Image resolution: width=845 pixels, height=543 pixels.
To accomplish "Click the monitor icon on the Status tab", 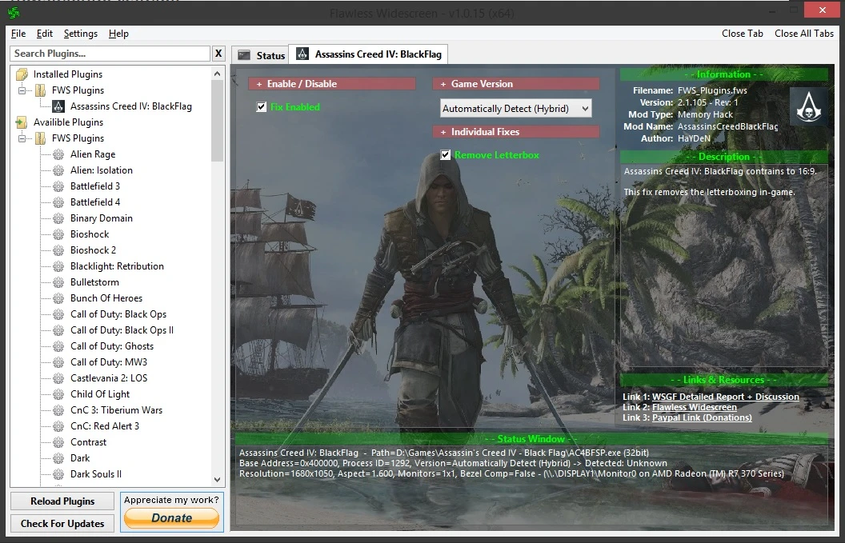I will 245,54.
